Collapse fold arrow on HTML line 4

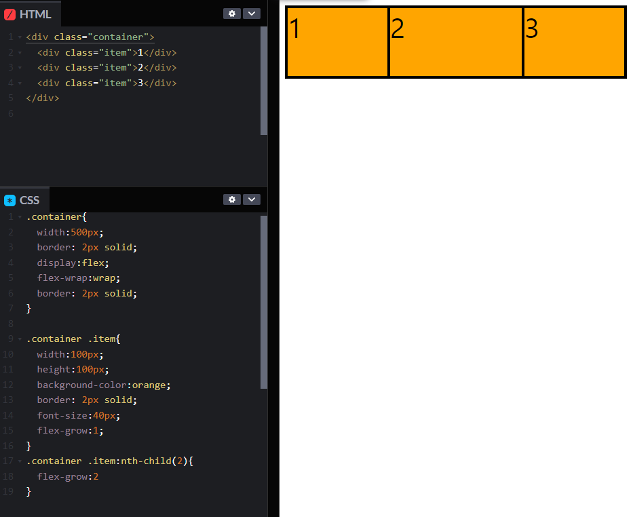coord(20,83)
